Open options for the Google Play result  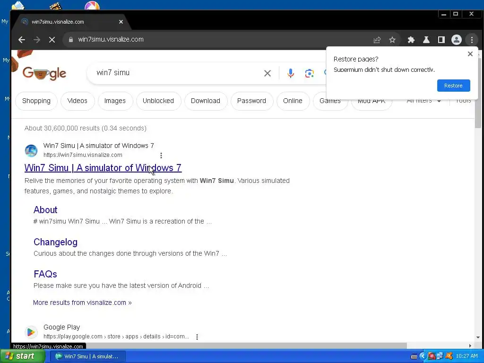pyautogui.click(x=197, y=337)
